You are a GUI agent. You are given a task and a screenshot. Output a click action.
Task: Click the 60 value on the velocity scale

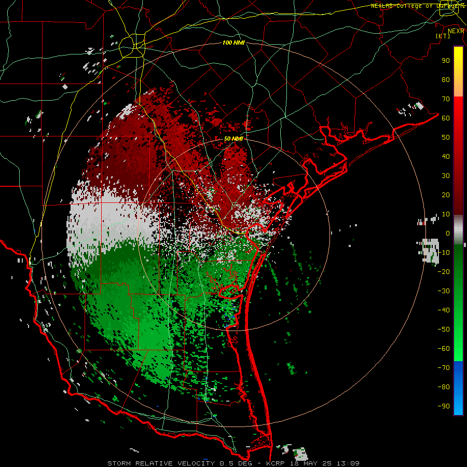click(x=446, y=118)
